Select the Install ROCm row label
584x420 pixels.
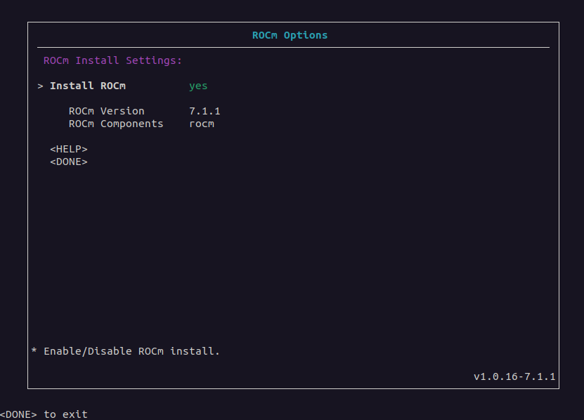coord(87,86)
